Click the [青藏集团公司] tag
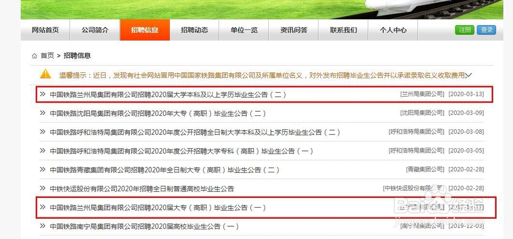 [x=425, y=170]
